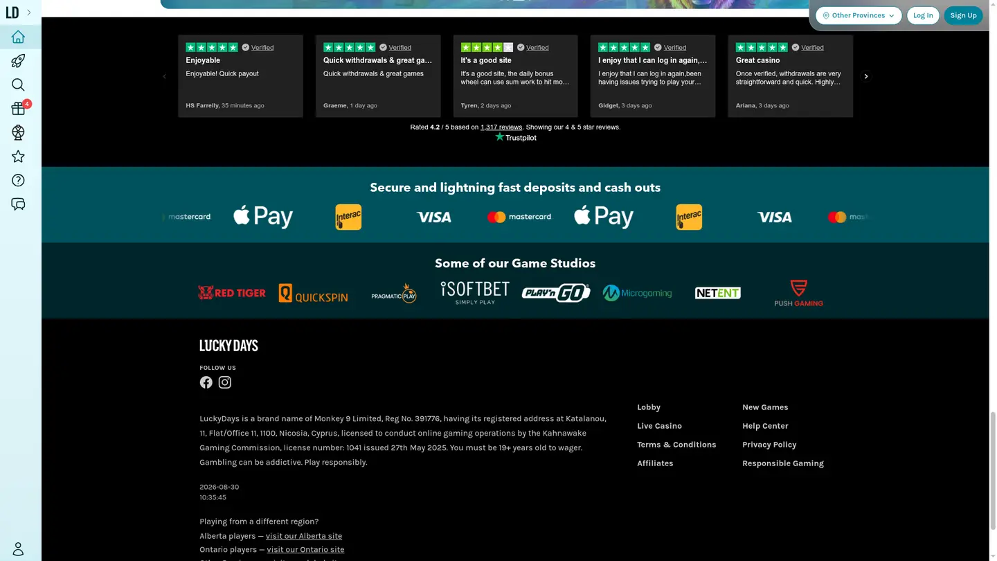The image size is (997, 561).
Task: Open the Other Provinces region dropdown
Action: 859,15
